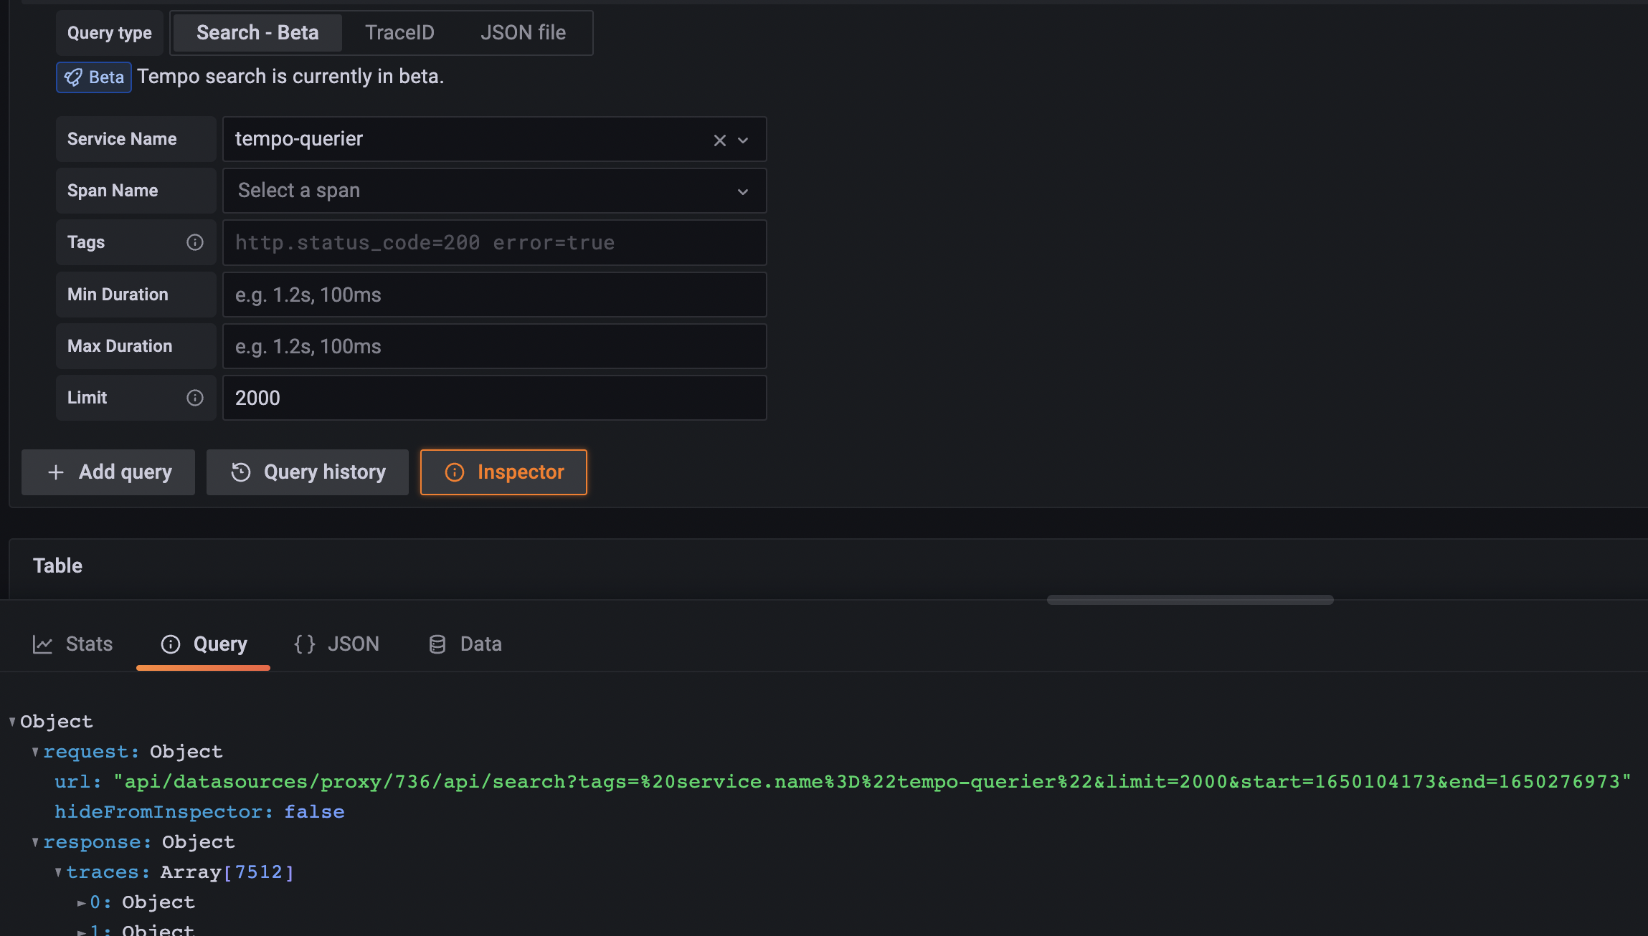This screenshot has height=936, width=1648.
Task: Collapse the request Object in the inspector
Action: (34, 751)
